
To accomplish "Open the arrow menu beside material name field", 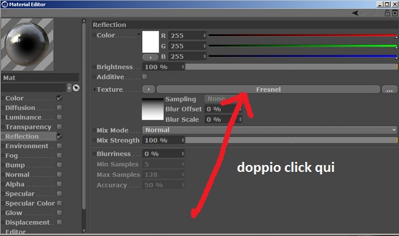I will [x=69, y=88].
